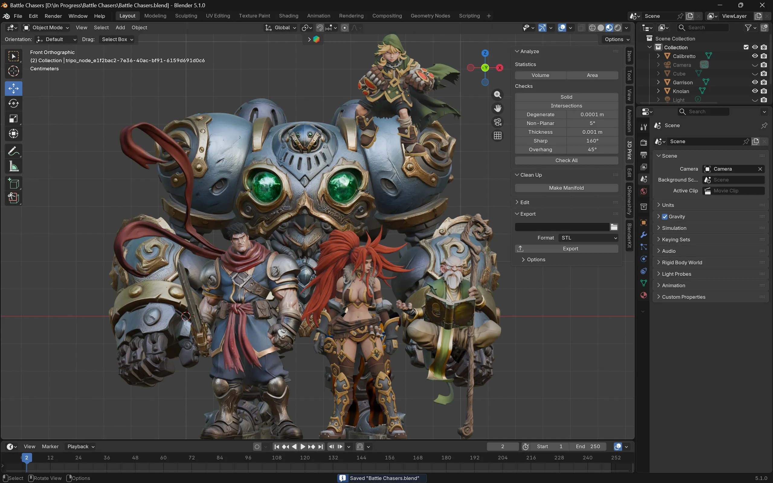Image resolution: width=773 pixels, height=483 pixels.
Task: Toggle the Collection exclude checkbox
Action: [x=746, y=47]
